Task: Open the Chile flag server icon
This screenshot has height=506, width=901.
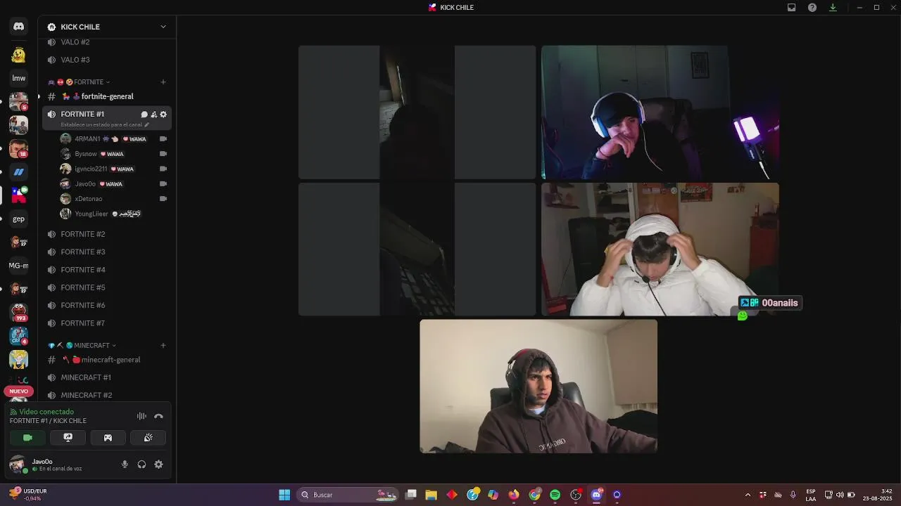Action: click(x=19, y=195)
